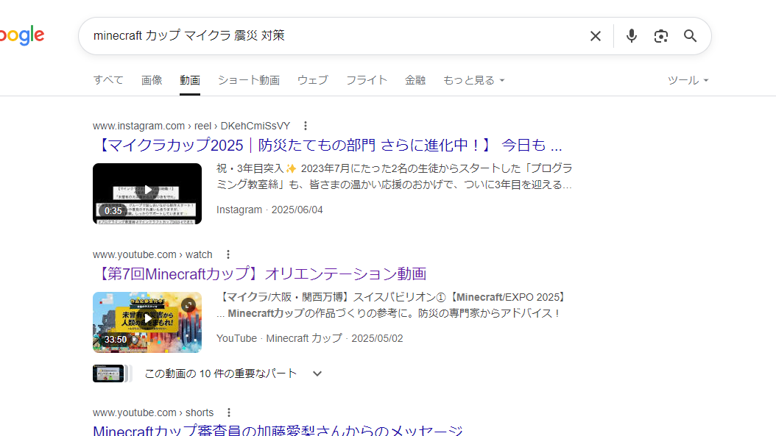
Task: Open Minecraftカップ審査員 message shorts link
Action: [278, 431]
